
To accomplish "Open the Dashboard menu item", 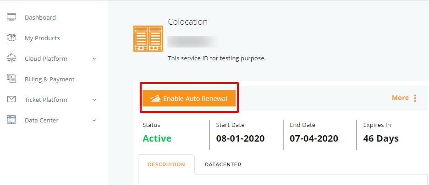I will click(x=40, y=17).
